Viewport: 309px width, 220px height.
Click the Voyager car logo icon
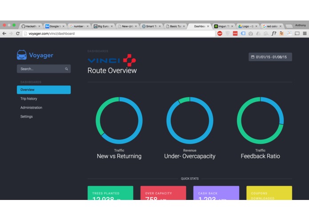(x=22, y=55)
